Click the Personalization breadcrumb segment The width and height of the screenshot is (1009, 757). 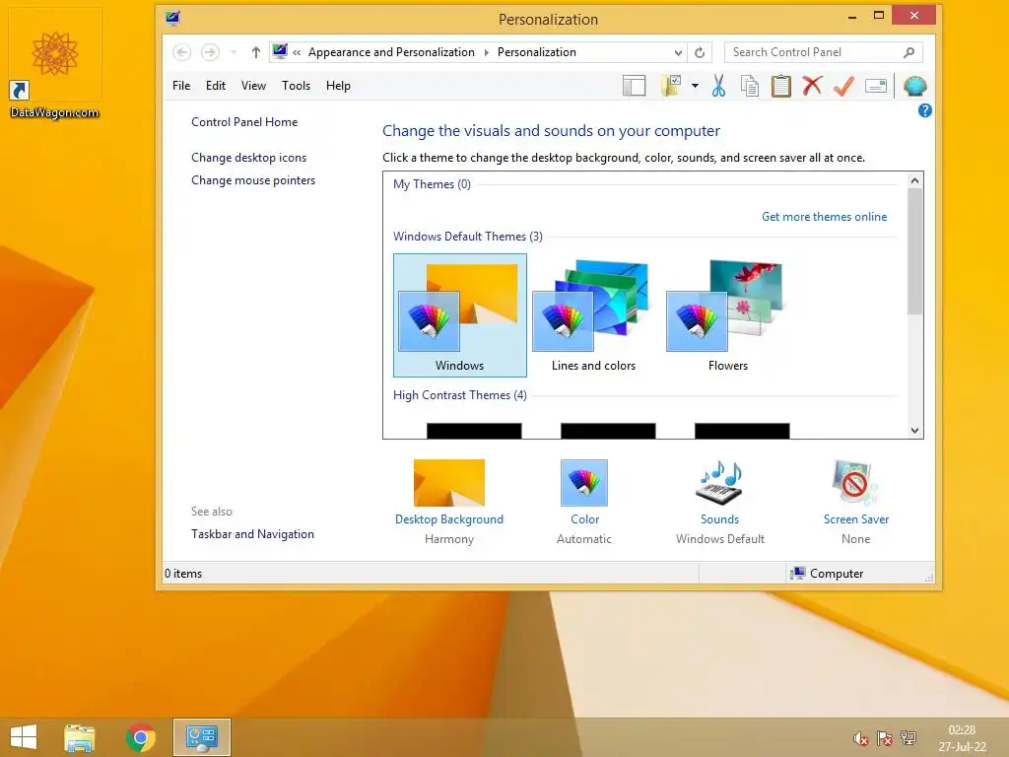537,52
